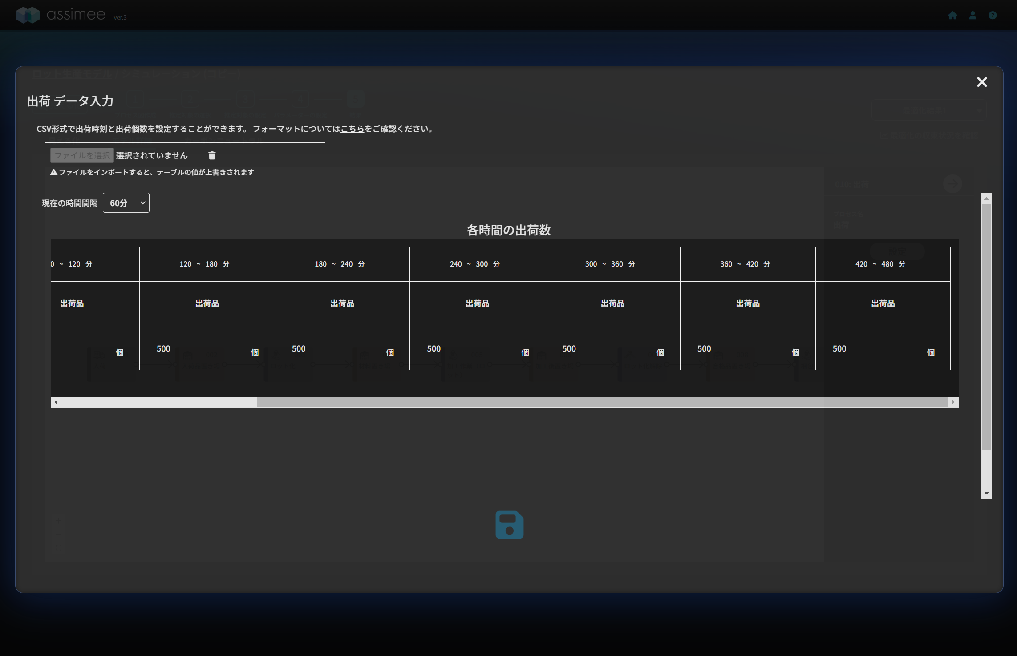Viewport: 1017px width, 656px height.
Task: Open the 60分 time interval dropdown
Action: pyautogui.click(x=126, y=203)
